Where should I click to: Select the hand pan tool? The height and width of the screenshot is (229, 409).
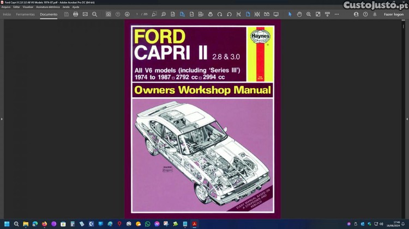[x=299, y=14]
